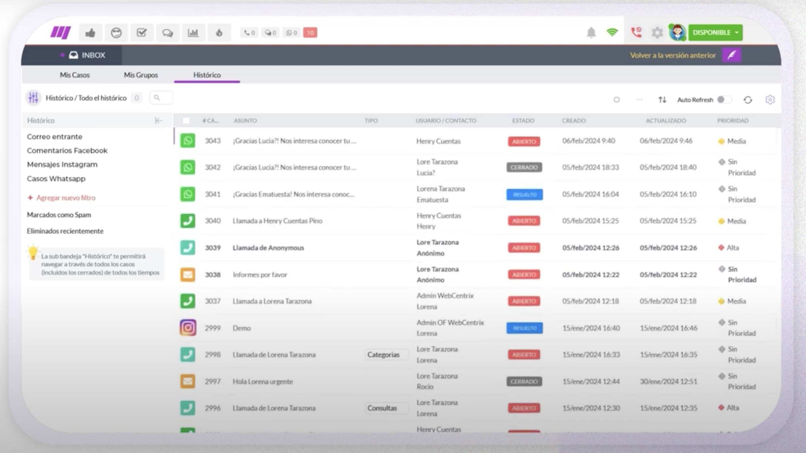This screenshot has height=453, width=806.
Task: Open Eliminados recientemente
Action: pos(65,231)
